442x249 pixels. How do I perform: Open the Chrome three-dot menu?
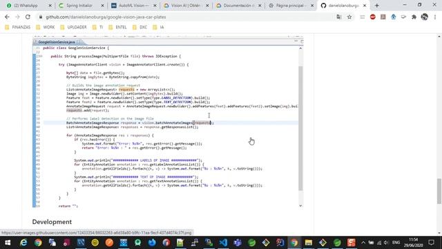coord(435,17)
